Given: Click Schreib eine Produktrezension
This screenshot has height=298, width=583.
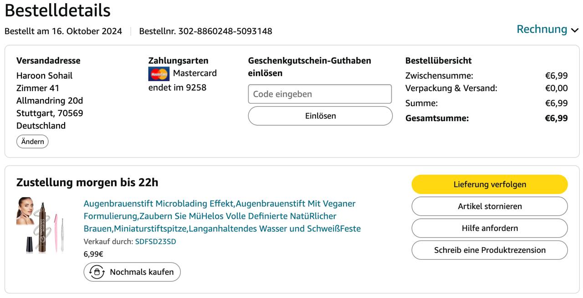Looking at the screenshot, I should [x=490, y=250].
